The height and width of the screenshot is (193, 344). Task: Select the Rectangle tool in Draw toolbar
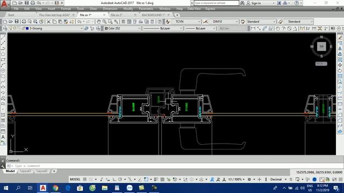pyautogui.click(x=3, y=60)
